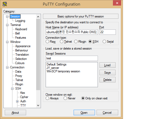Load the selected saved session
Image resolution: width=162 pixels, height=119 pixels.
107,65
